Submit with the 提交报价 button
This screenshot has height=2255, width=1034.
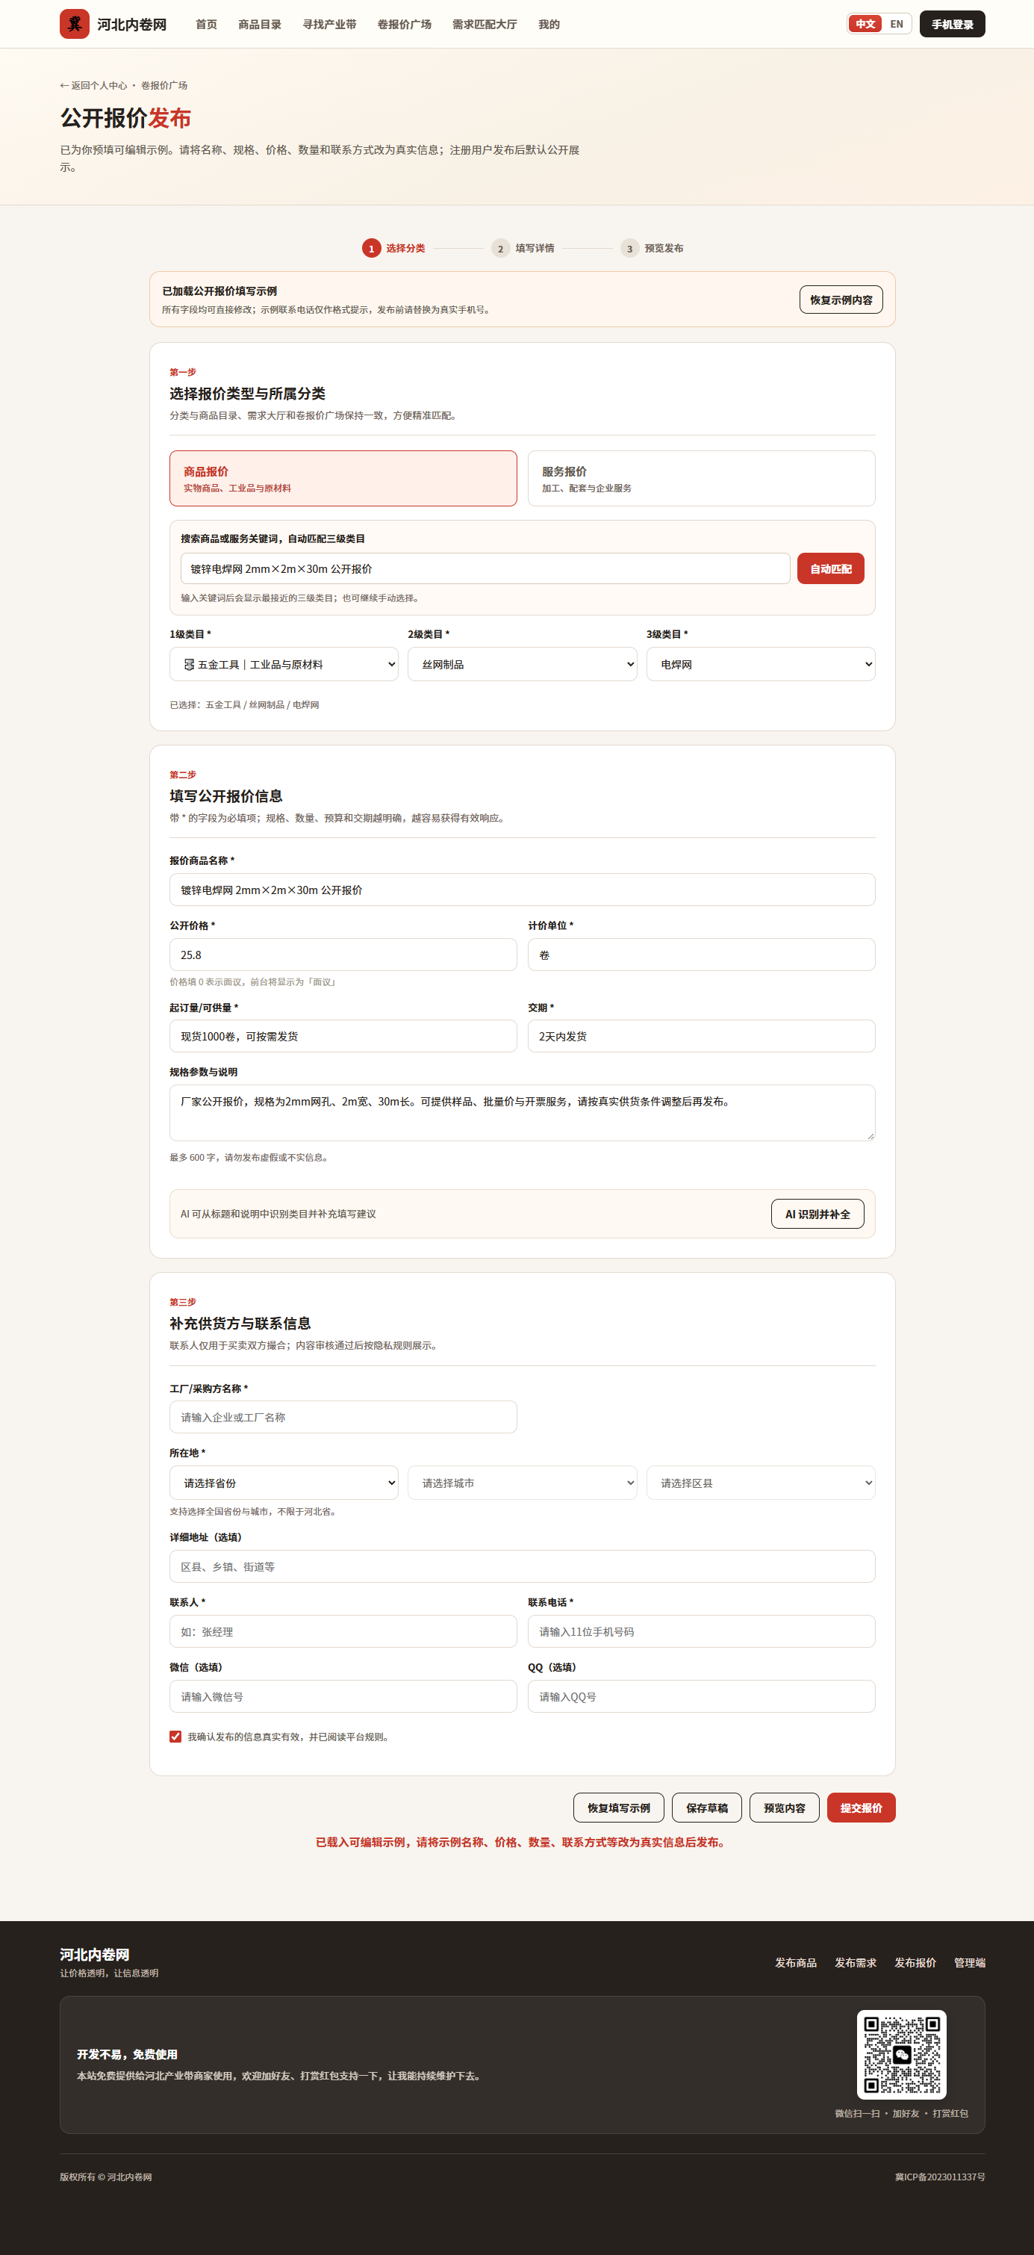[861, 1807]
